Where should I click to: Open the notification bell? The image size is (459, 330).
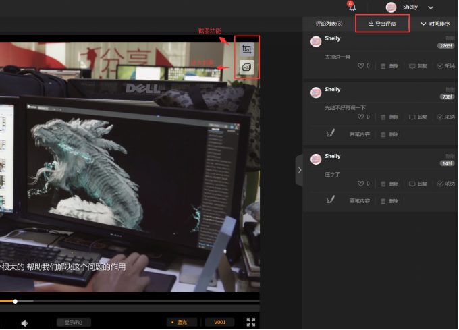(x=352, y=7)
